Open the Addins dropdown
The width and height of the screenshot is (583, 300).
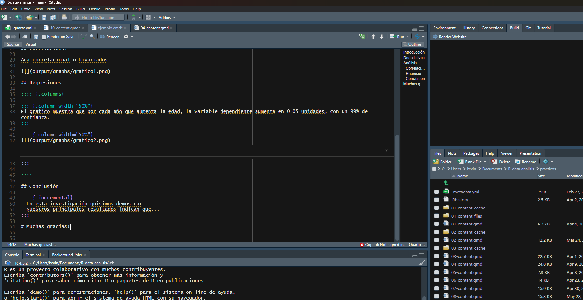[167, 18]
